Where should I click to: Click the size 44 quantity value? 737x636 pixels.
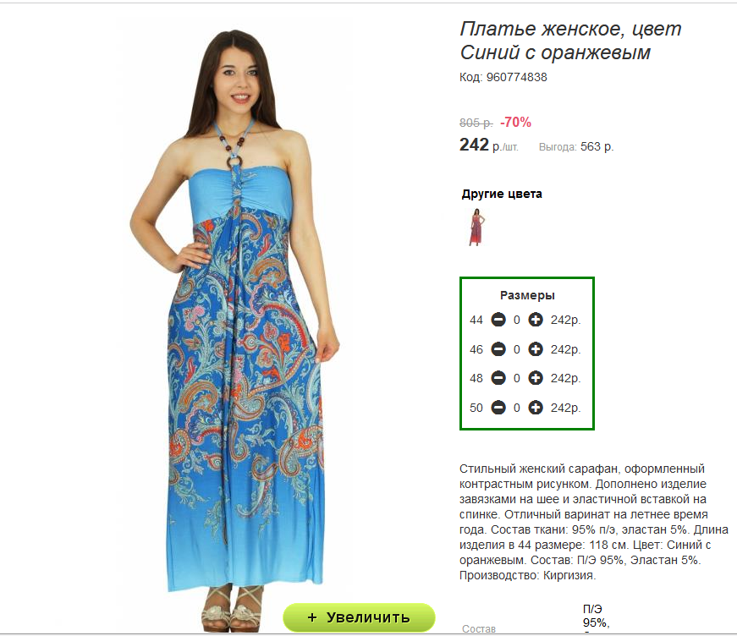click(x=516, y=321)
